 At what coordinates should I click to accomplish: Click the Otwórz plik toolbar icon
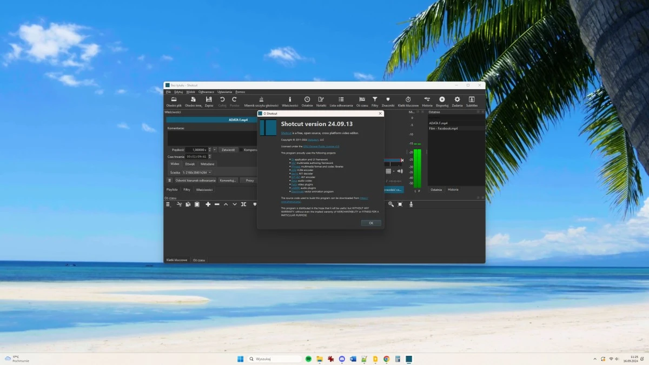(x=174, y=100)
